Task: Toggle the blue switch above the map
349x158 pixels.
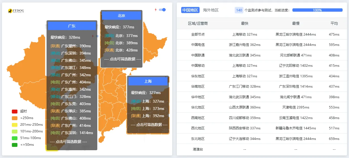Action: tap(162, 10)
